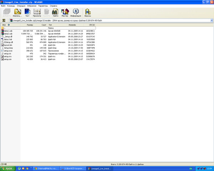The width and height of the screenshot is (214, 171).
Task: Click data1.cab archive icon
Action: pyautogui.click(x=2, y=31)
